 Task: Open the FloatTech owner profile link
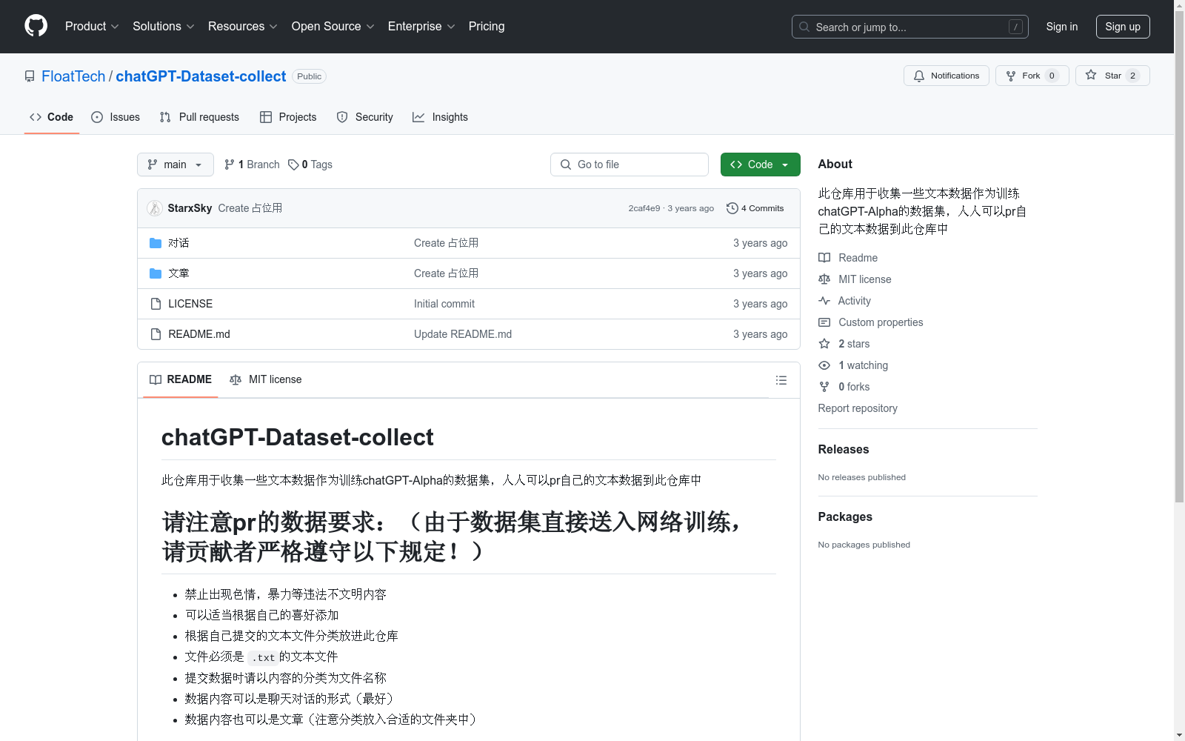73,76
